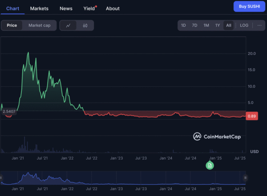Screen dimensions: 267x196
Task: Click the mini overview chart navigator
Action: [x=123, y=178]
